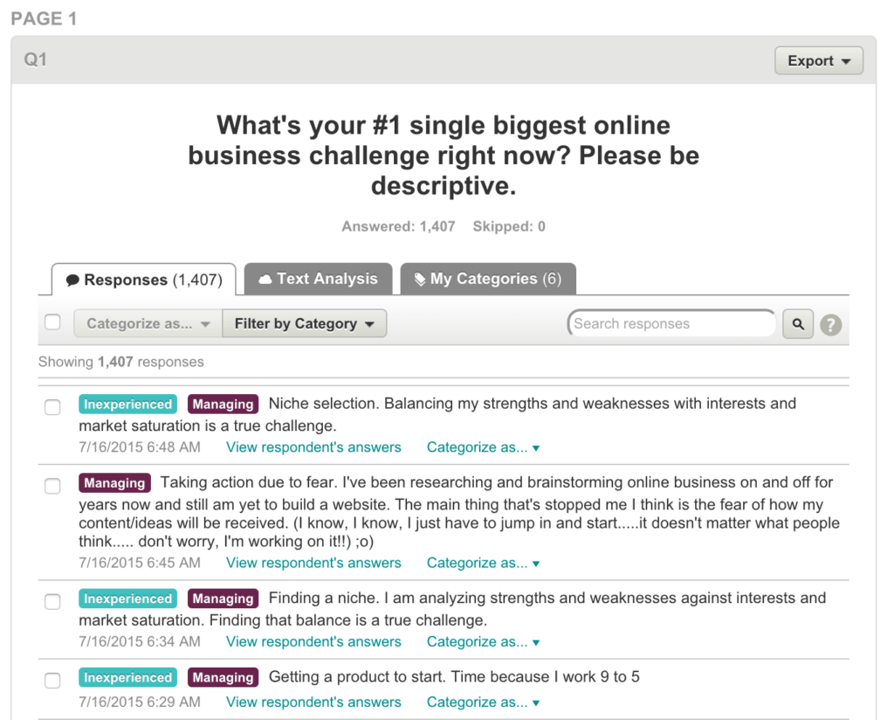View respondent's answers for 6:45 AM response
894x720 pixels.
(313, 563)
